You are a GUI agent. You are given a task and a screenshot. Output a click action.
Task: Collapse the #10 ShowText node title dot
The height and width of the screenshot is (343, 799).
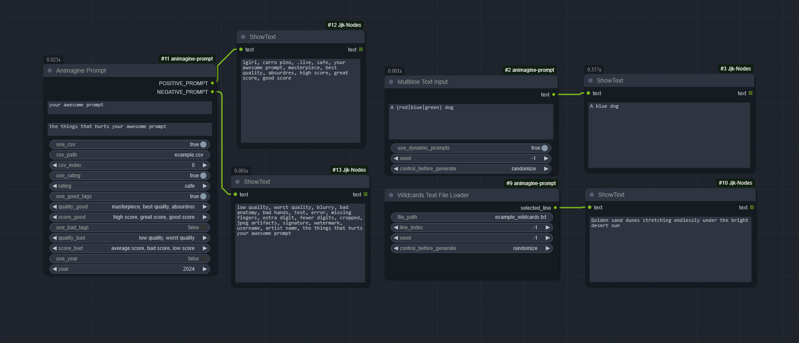point(592,195)
